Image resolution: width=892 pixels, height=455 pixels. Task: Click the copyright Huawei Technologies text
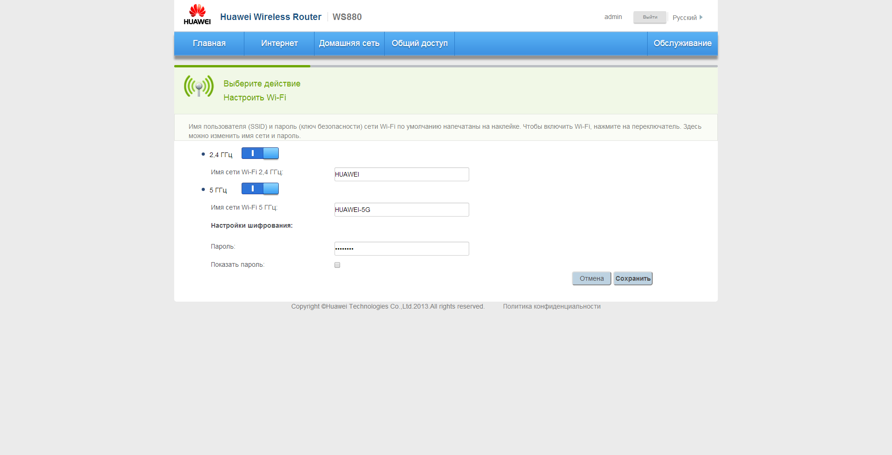(388, 306)
